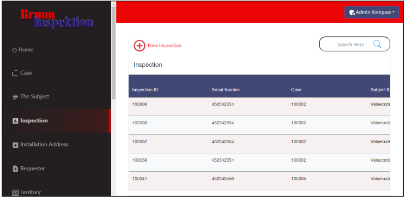Click the Requester document icon in sidebar
This screenshot has height=198, width=406.
pos(16,169)
